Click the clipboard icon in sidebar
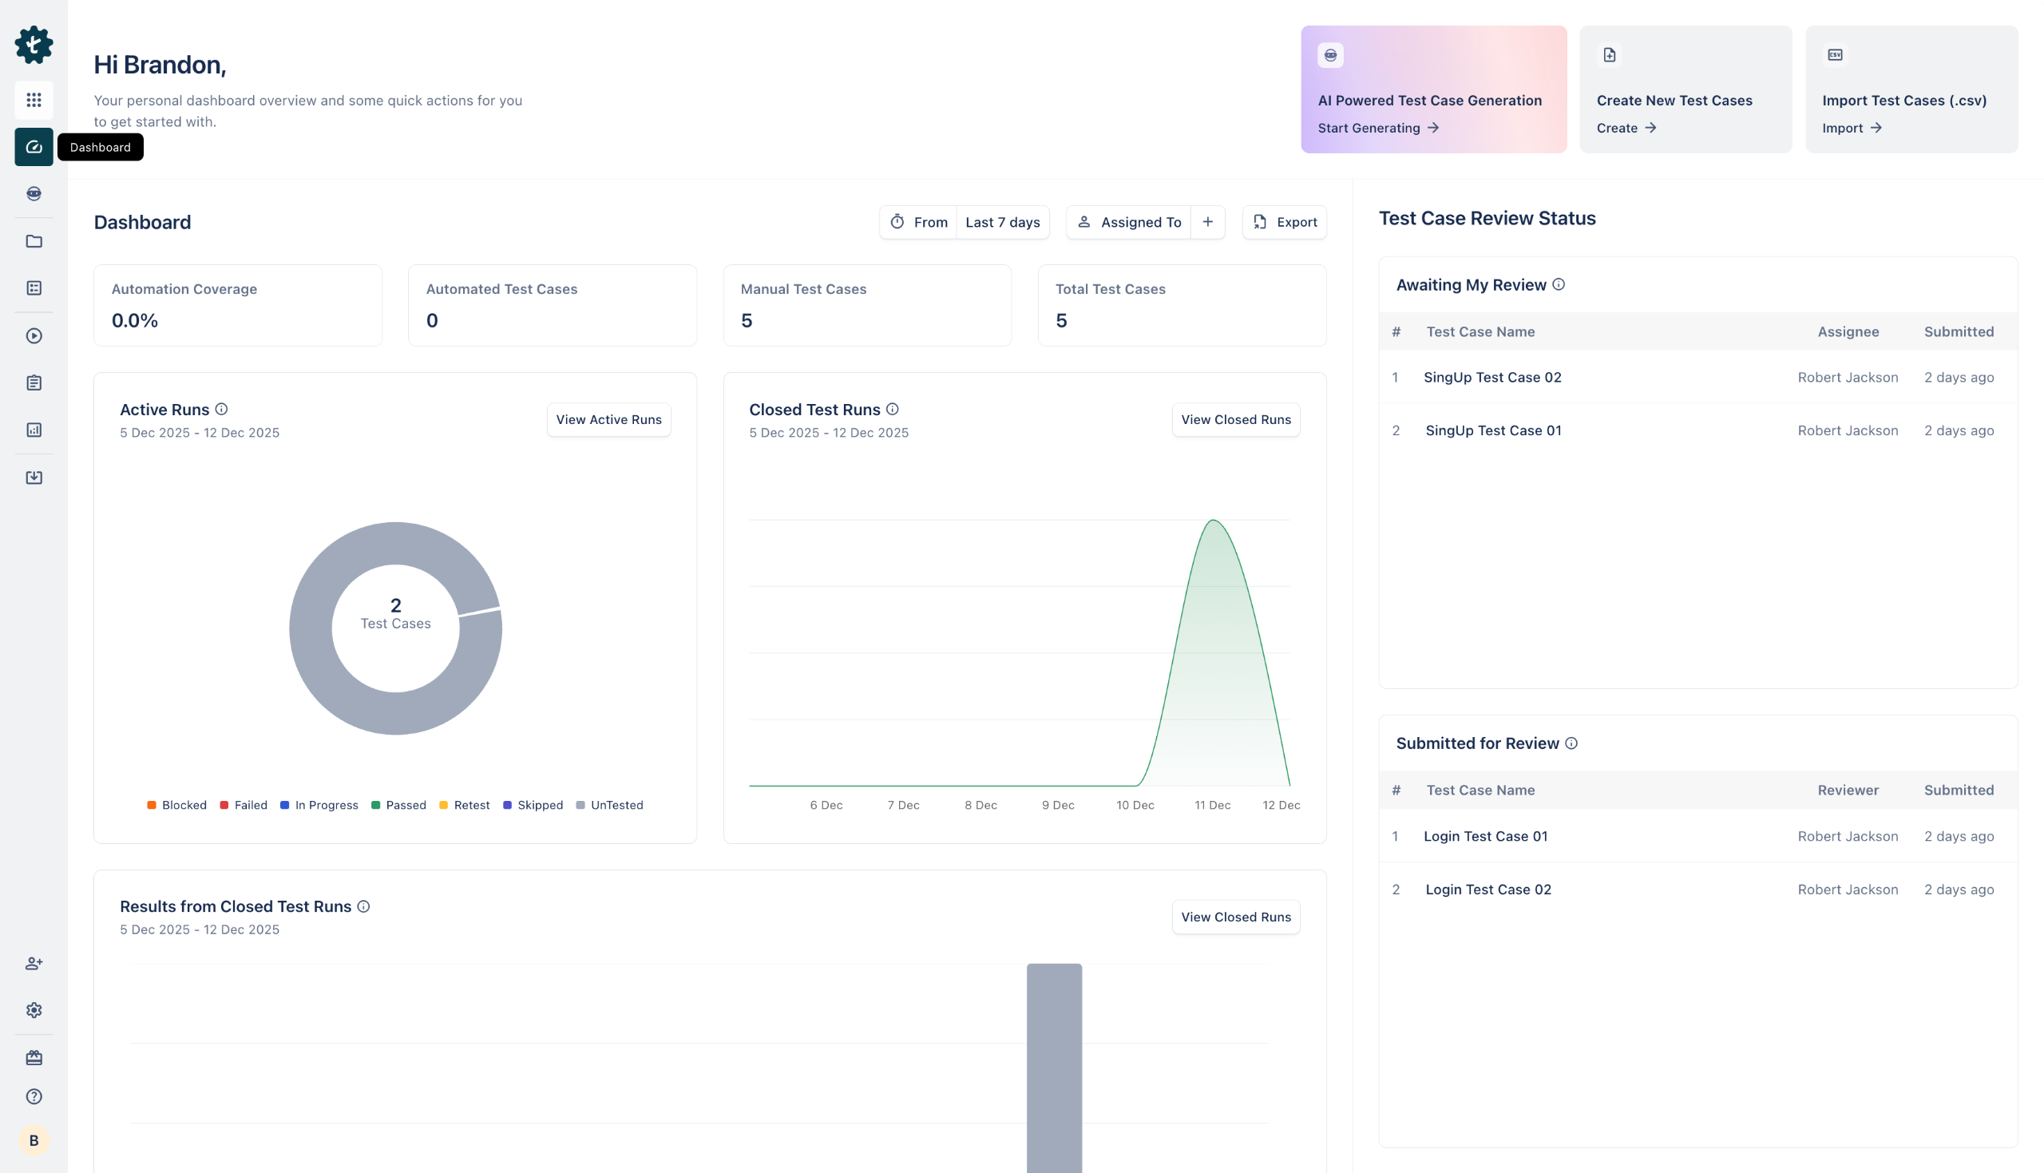 point(34,382)
